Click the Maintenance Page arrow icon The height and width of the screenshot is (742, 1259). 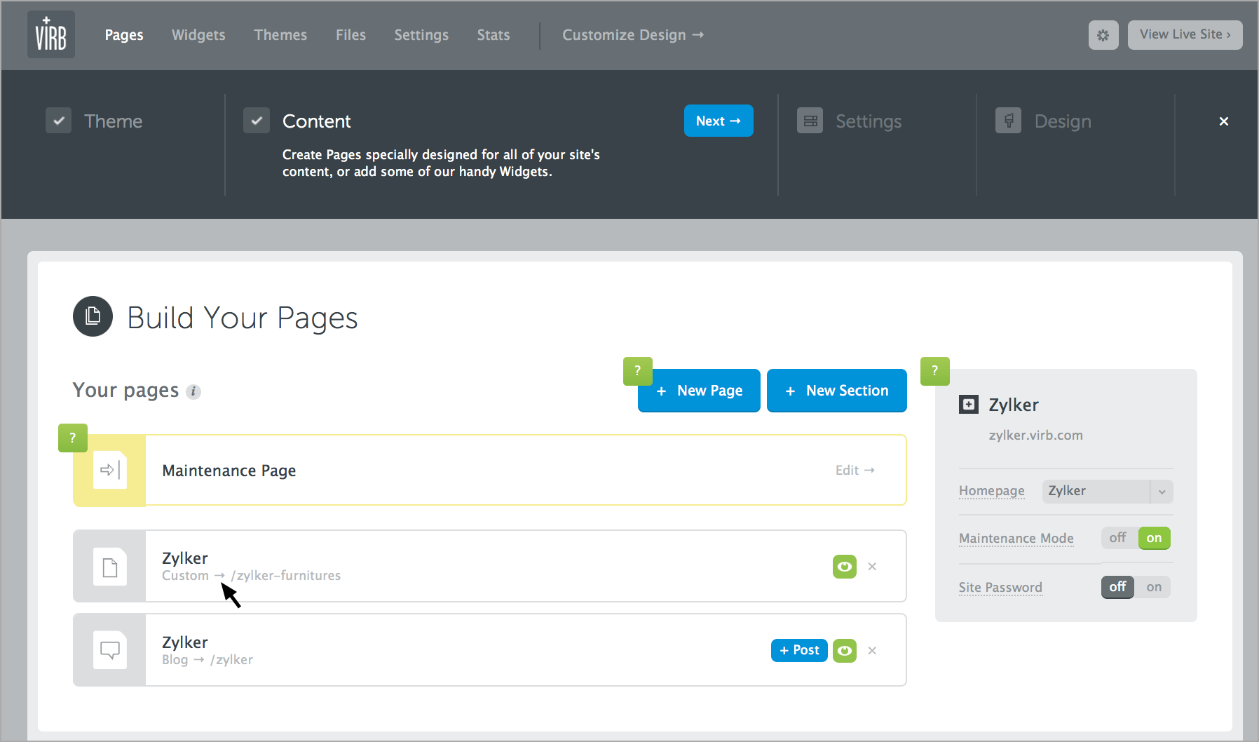(x=110, y=470)
